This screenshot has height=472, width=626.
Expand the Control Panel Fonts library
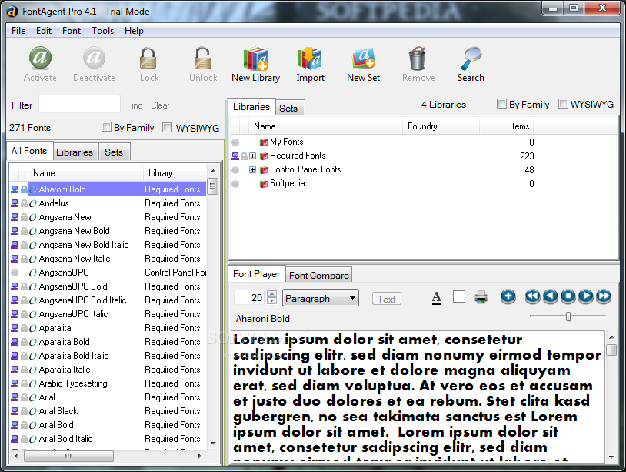253,170
